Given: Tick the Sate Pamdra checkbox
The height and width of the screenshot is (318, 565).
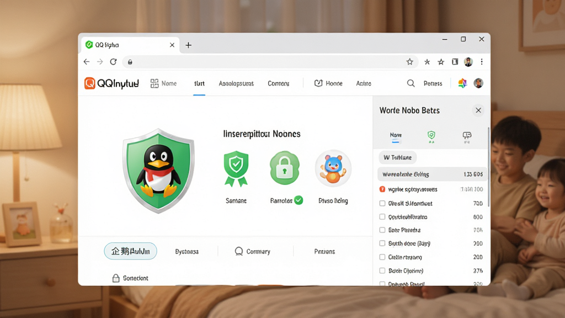Looking at the screenshot, I should click(382, 230).
